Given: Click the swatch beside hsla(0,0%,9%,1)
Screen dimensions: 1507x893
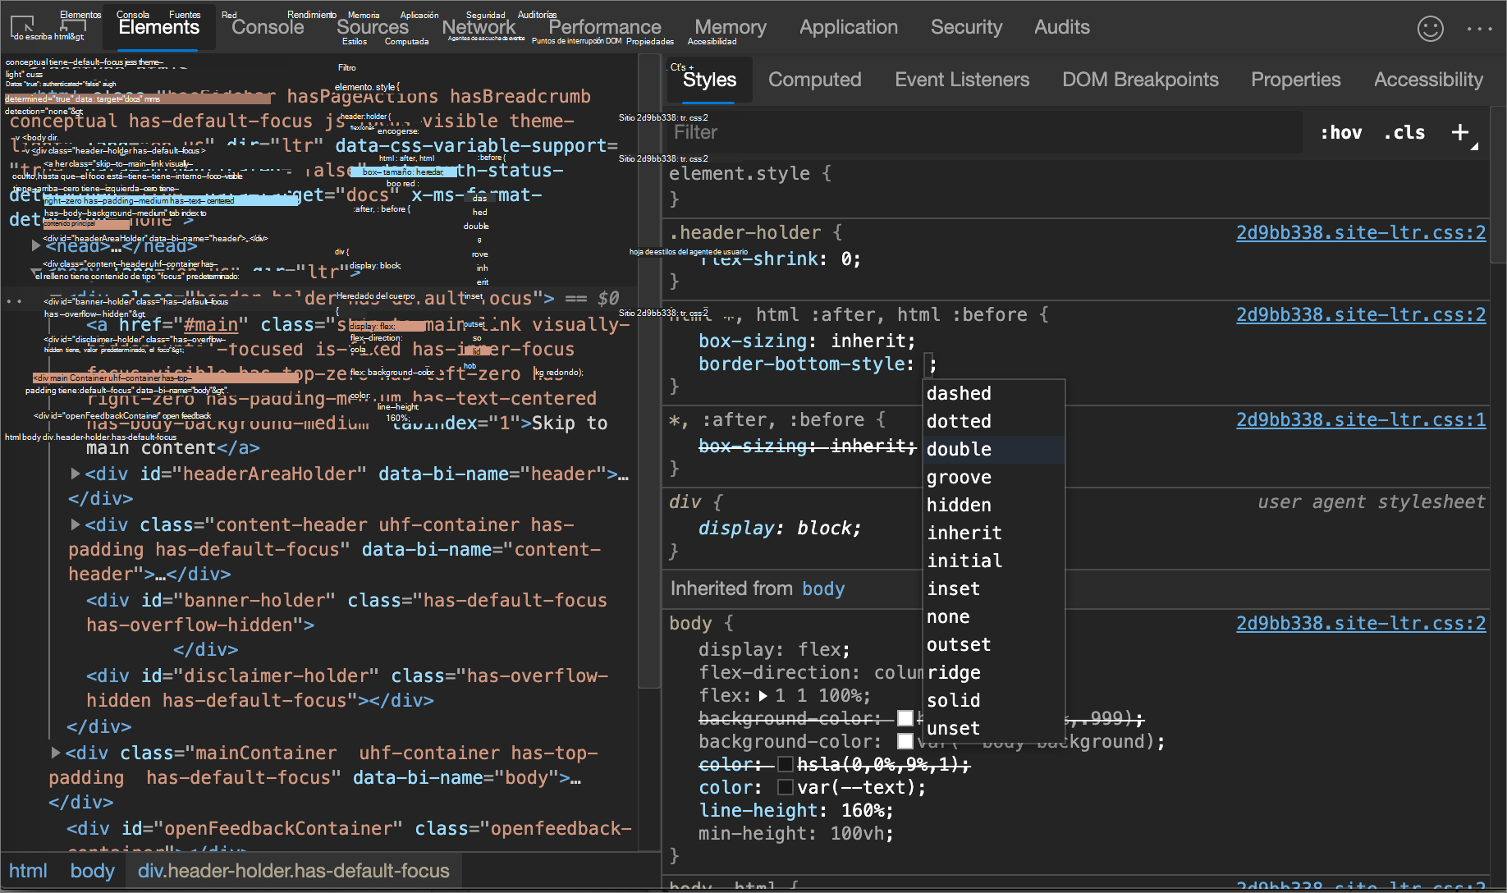Looking at the screenshot, I should tap(785, 764).
